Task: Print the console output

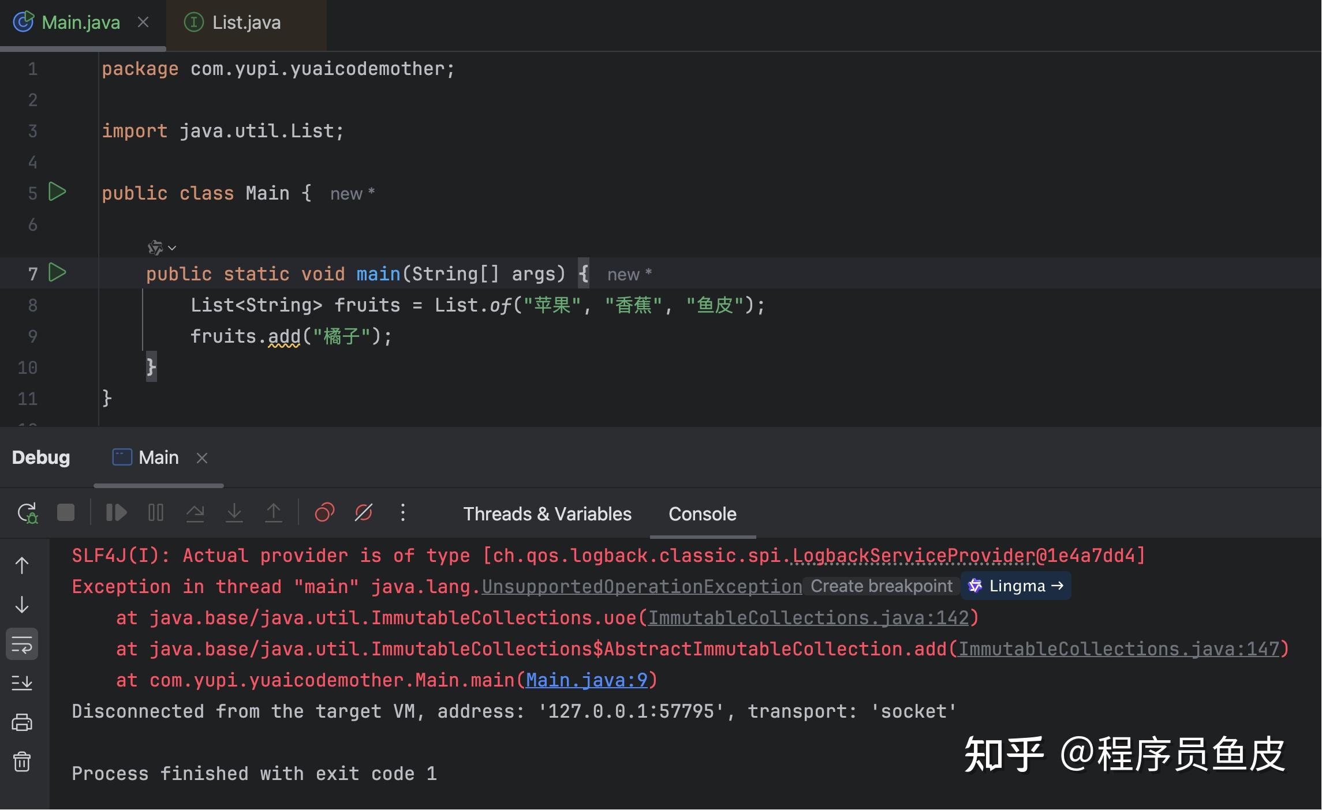Action: (22, 722)
